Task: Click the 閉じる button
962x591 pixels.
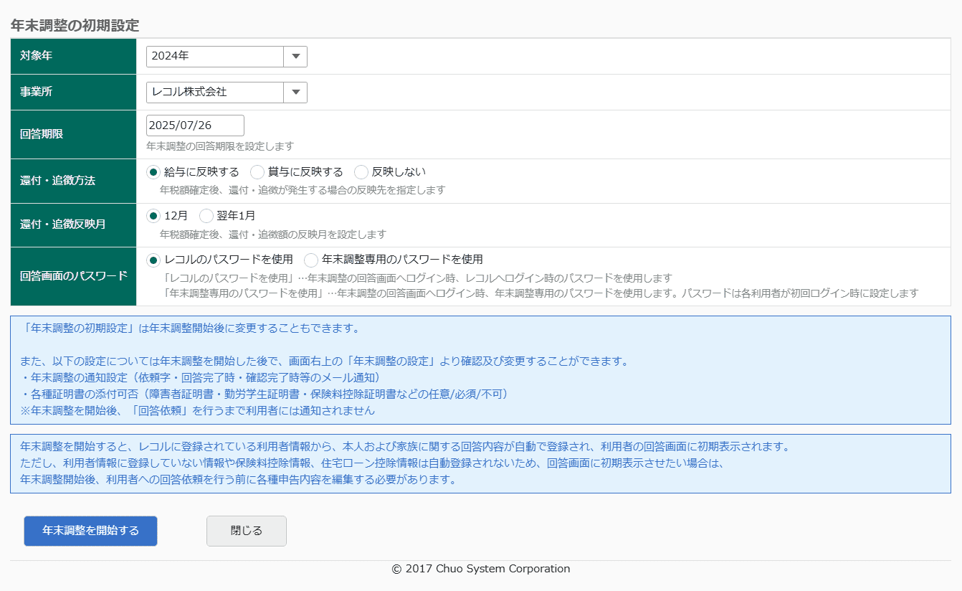Action: click(247, 531)
